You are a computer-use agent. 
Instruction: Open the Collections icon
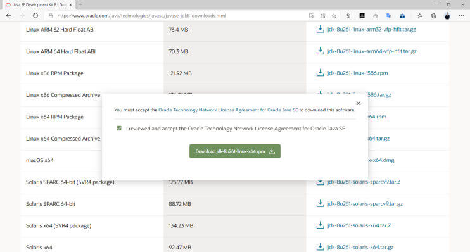coord(433,16)
